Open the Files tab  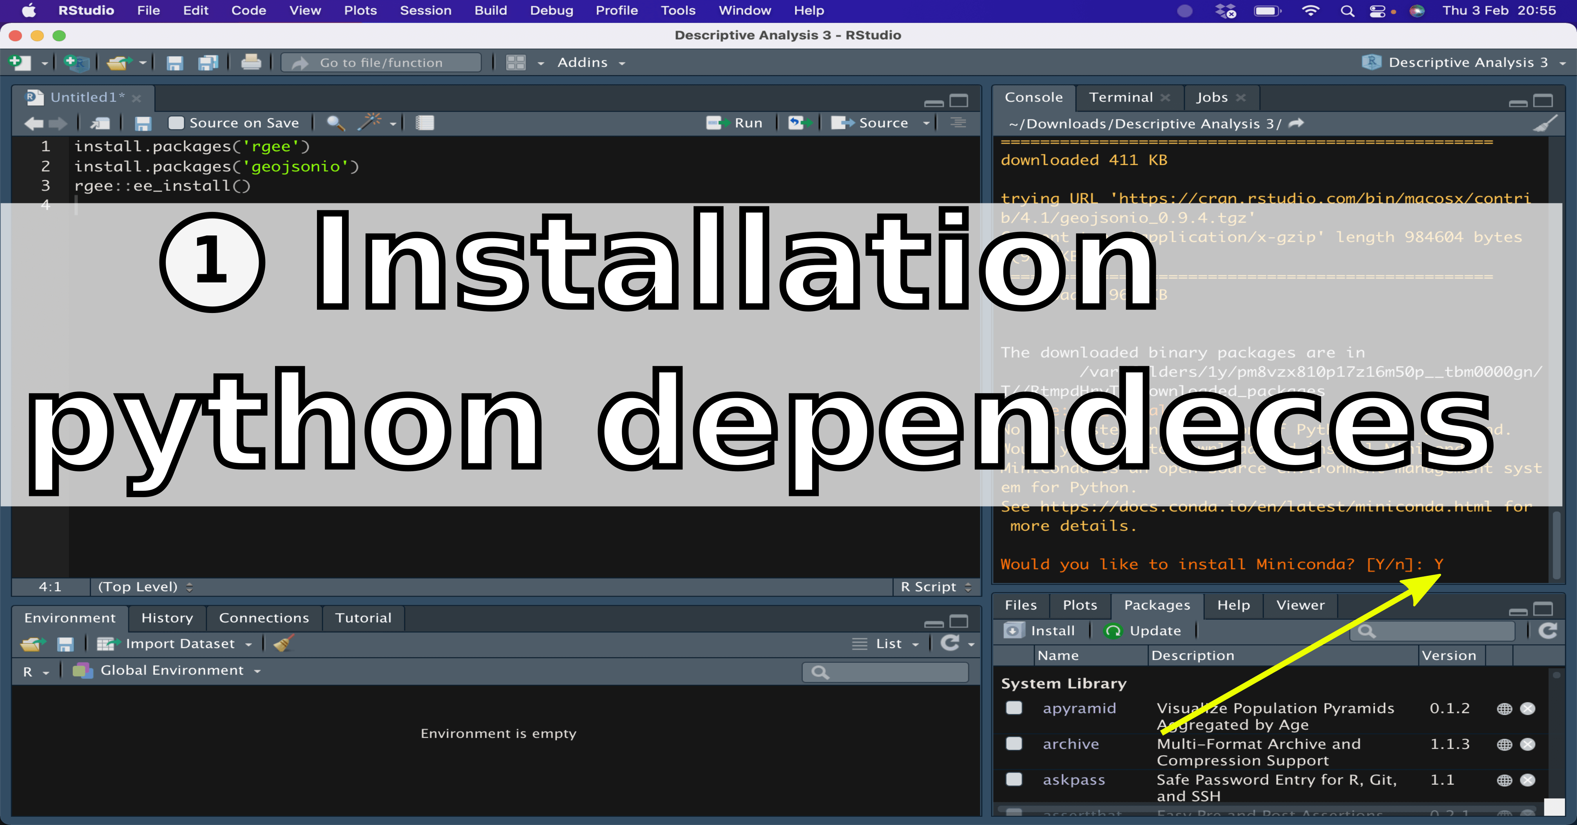tap(1021, 605)
